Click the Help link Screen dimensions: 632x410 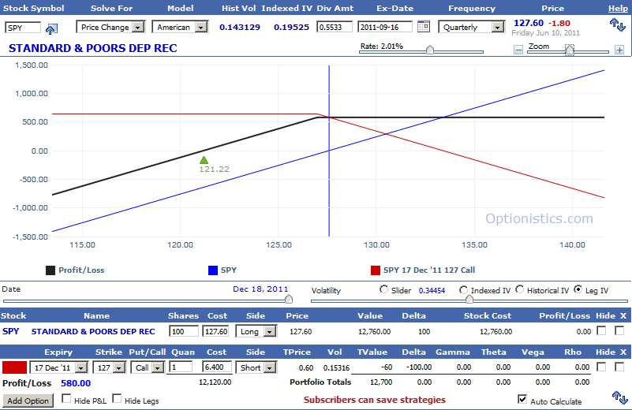[618, 8]
